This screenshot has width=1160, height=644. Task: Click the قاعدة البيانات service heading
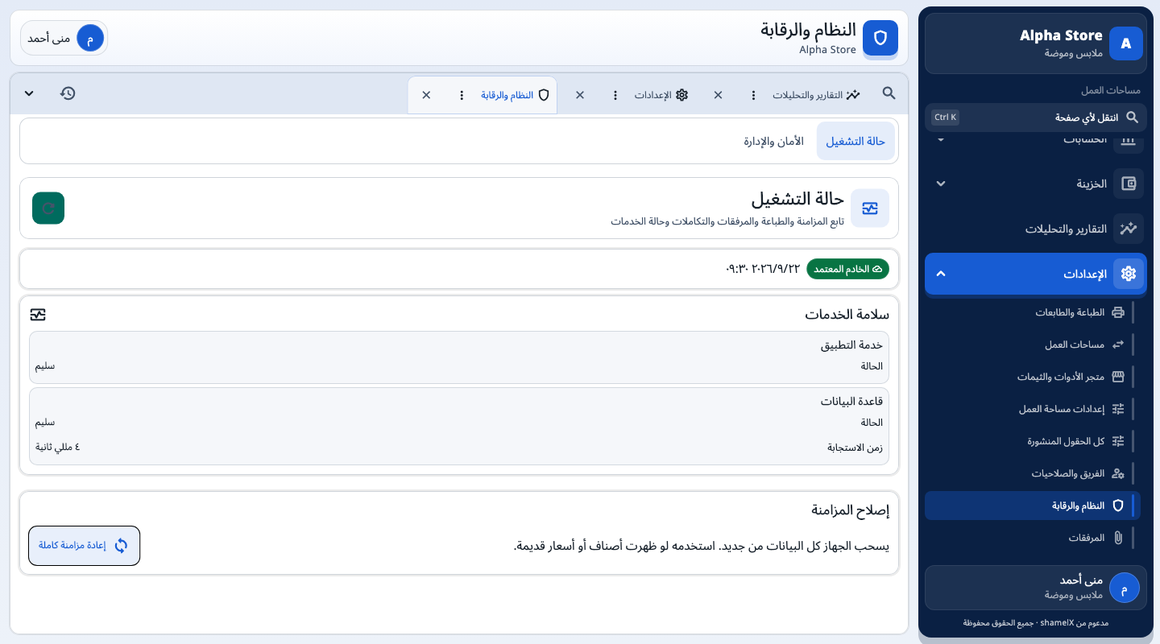coord(851,401)
